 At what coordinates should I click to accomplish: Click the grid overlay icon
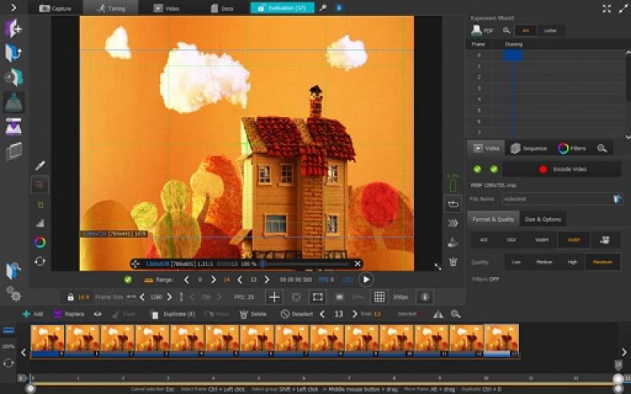pos(379,297)
